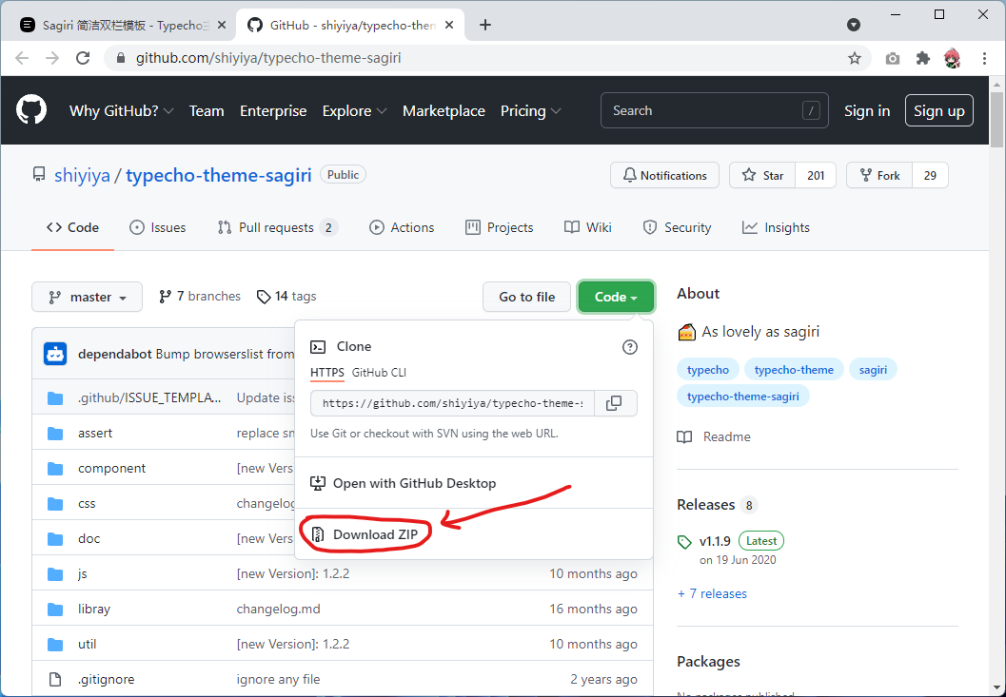Open the Insights tab

tap(776, 227)
